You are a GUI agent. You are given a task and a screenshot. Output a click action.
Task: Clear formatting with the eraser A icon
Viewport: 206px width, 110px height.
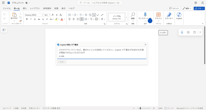coord(61,15)
